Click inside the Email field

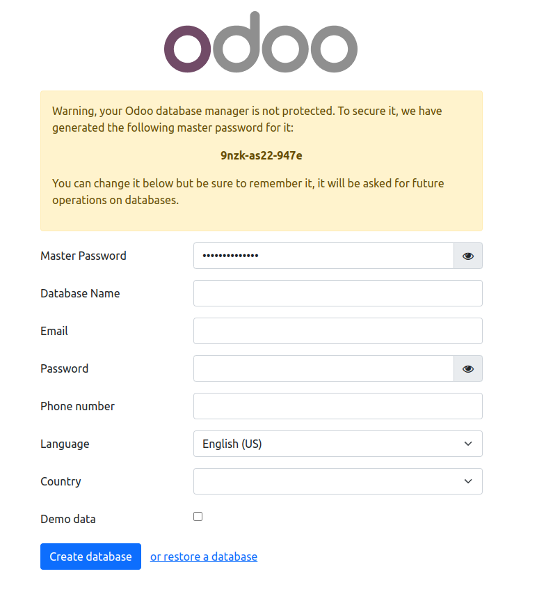coord(337,331)
